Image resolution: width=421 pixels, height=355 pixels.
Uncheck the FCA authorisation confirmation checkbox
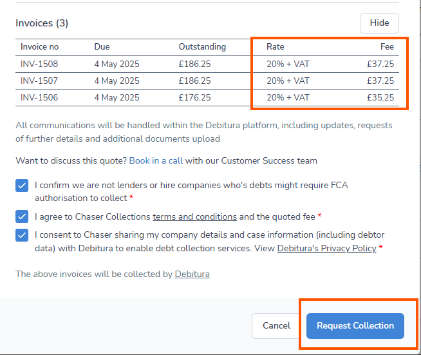pos(22,186)
